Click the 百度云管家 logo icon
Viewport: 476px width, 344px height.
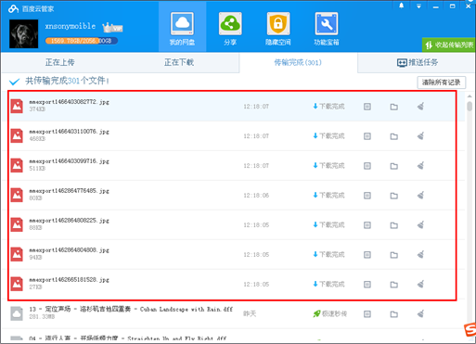pyautogui.click(x=13, y=8)
